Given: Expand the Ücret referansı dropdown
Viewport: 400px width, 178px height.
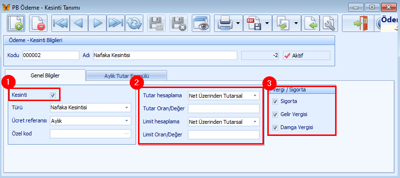Looking at the screenshot, I should (126, 121).
